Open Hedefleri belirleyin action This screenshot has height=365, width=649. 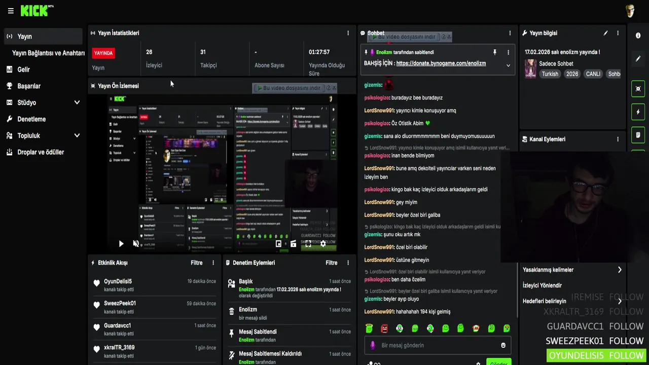[x=572, y=301]
